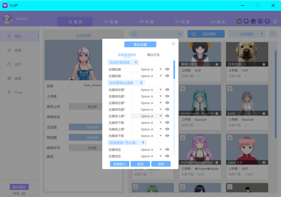
Task: Toggle the eye icon for 右眼闭合
Action: click(x=167, y=150)
